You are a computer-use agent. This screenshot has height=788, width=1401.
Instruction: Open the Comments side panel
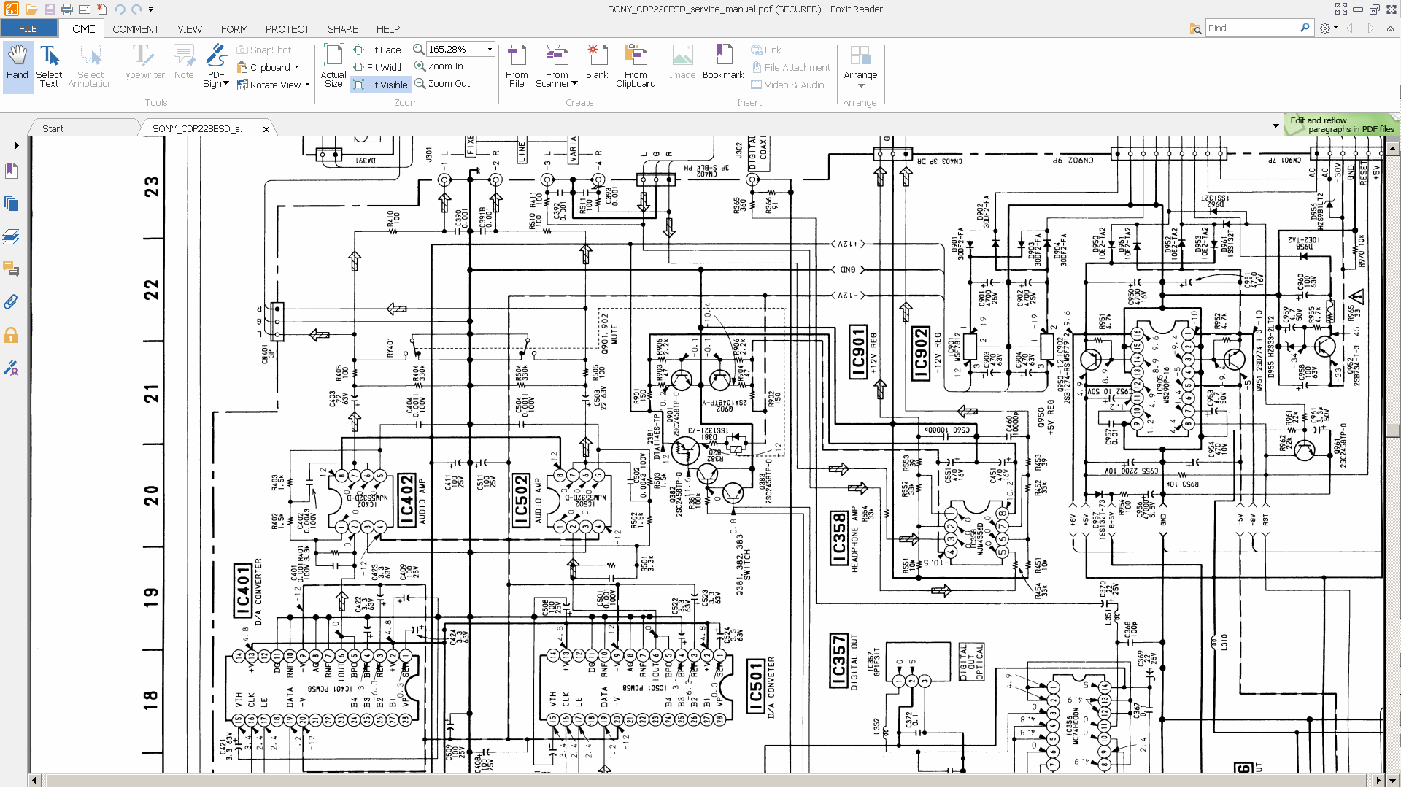(x=11, y=269)
